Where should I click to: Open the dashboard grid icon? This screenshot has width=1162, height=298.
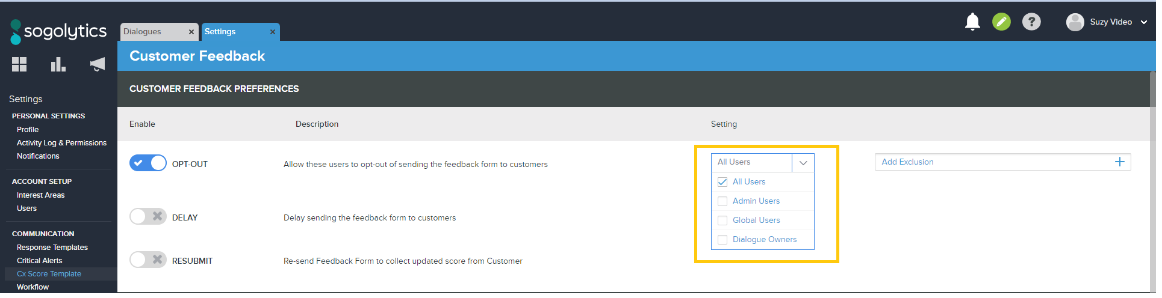19,64
